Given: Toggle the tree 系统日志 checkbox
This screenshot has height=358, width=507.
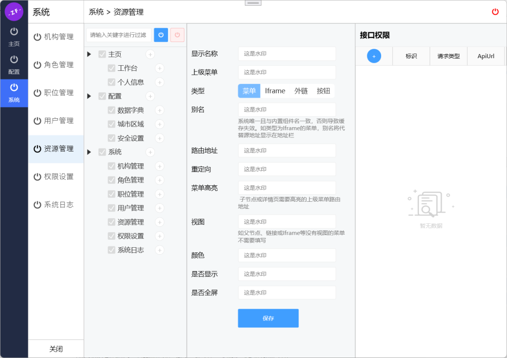Looking at the screenshot, I should pyautogui.click(x=112, y=250).
